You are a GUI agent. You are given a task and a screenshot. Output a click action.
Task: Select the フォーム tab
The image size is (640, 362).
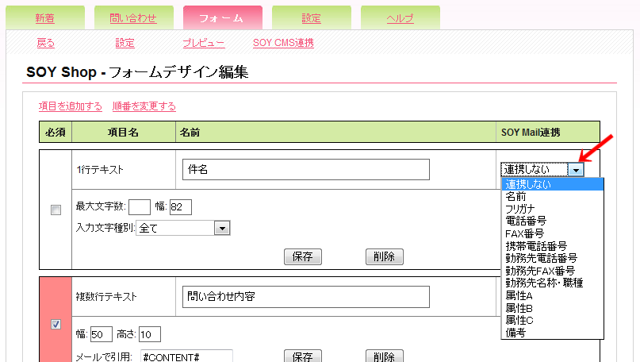click(222, 18)
